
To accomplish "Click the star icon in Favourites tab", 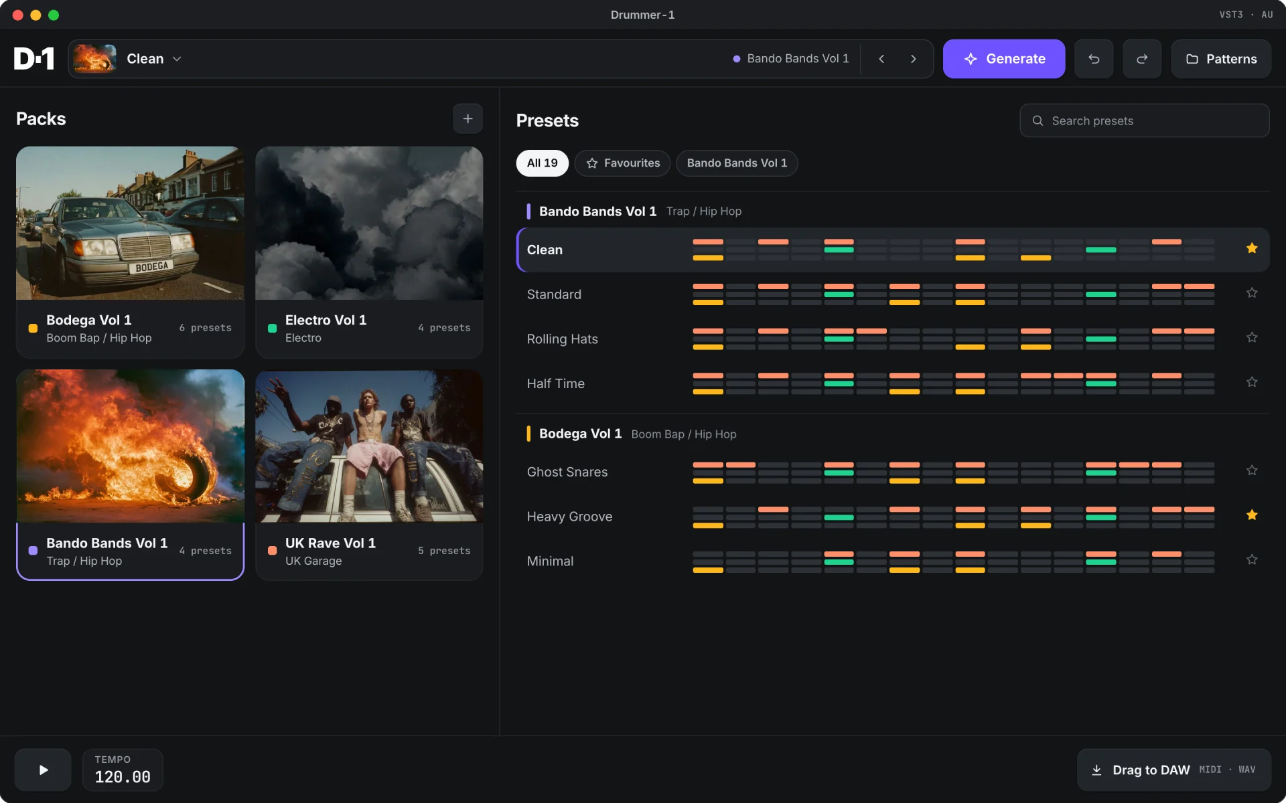I will click(592, 163).
